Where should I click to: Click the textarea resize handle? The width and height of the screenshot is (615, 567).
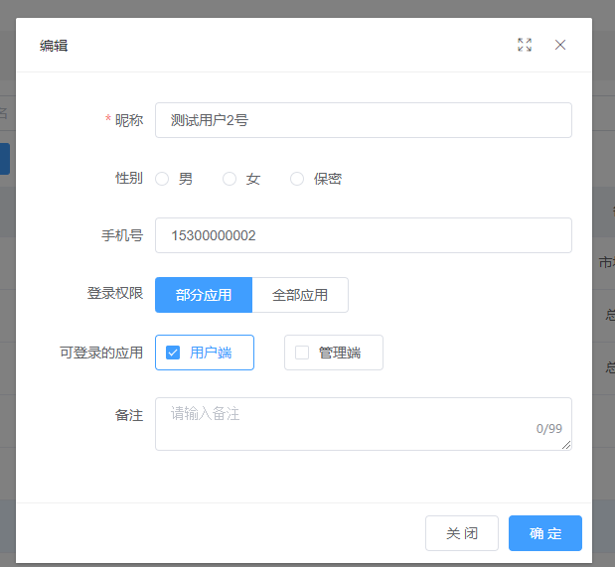(566, 445)
